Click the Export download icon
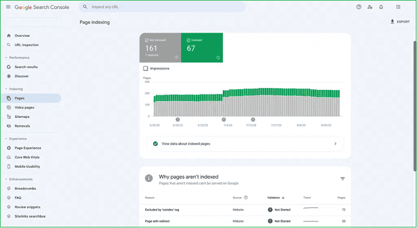This screenshot has height=228, width=417. tap(392, 21)
